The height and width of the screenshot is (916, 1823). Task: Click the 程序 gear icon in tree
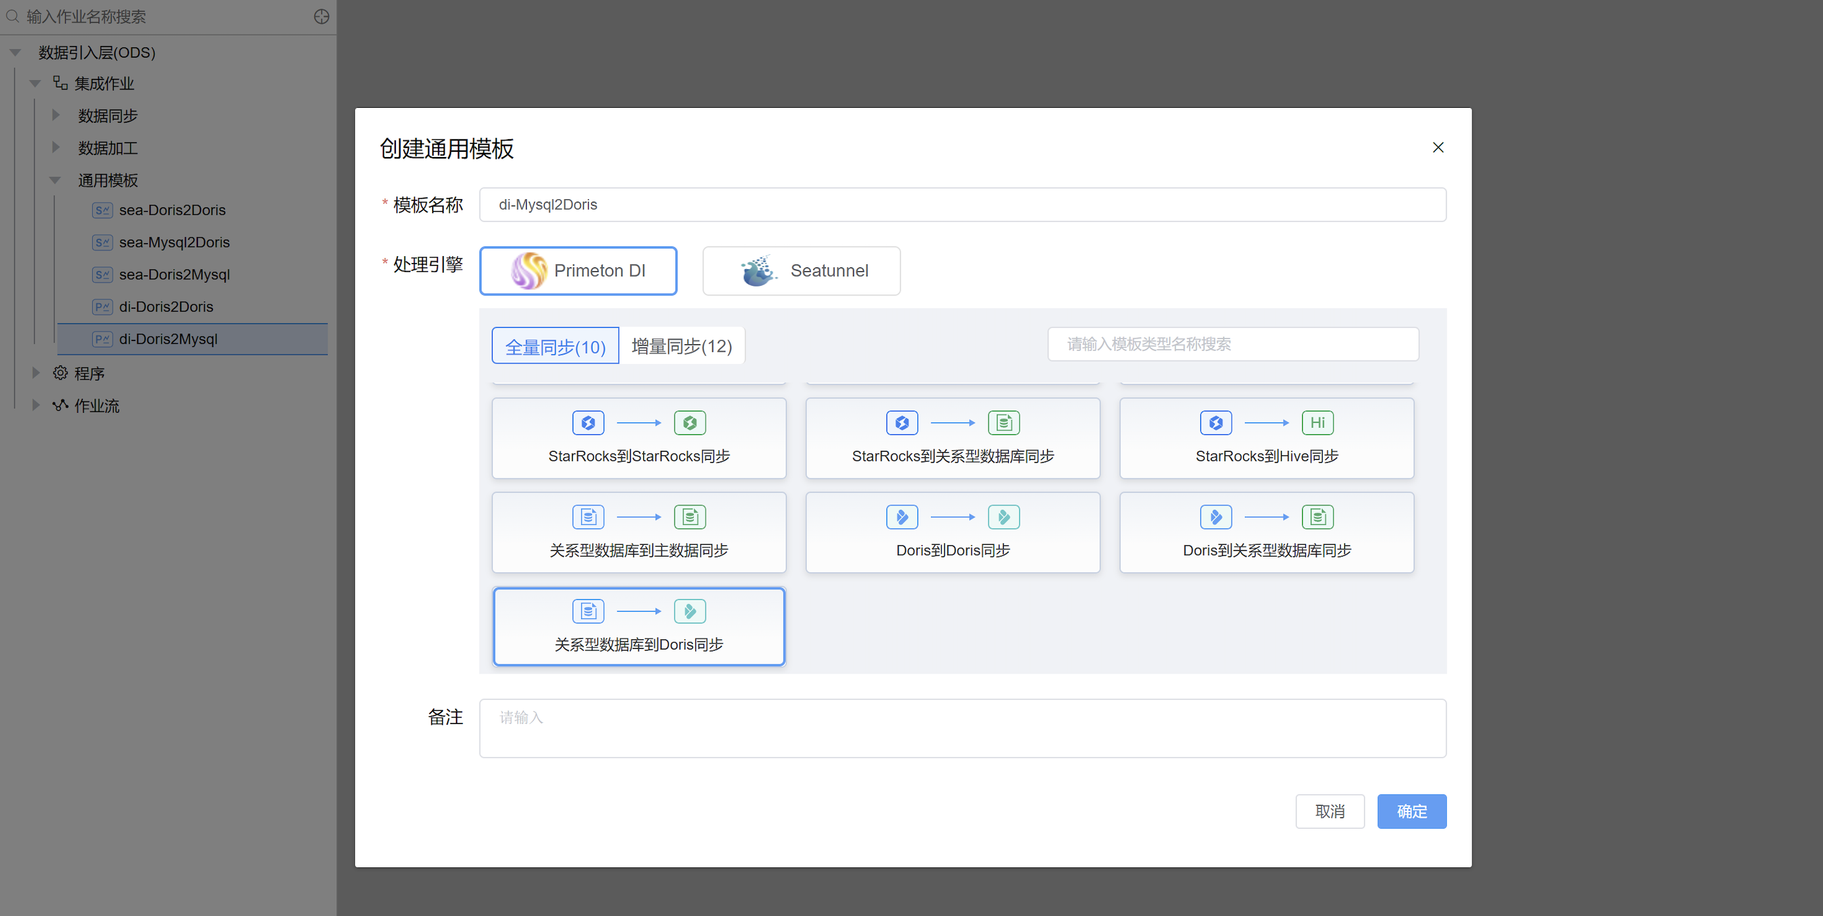click(61, 373)
